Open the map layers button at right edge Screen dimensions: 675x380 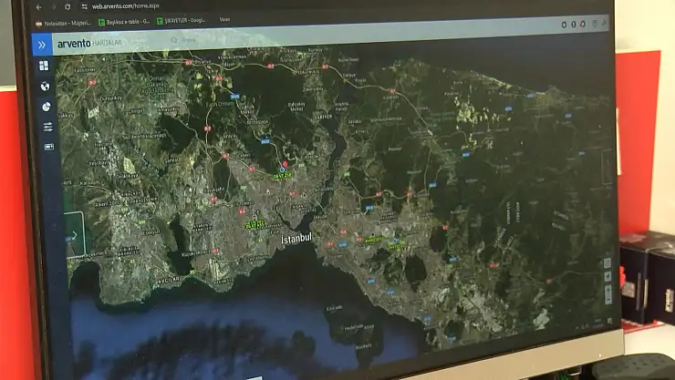[x=608, y=263]
